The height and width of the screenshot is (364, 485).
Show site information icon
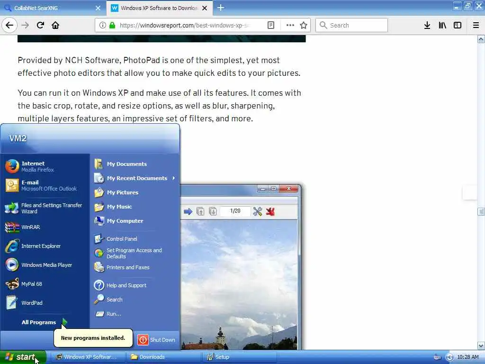tap(102, 25)
